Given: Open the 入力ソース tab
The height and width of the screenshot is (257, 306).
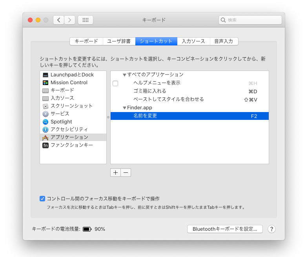Looking at the screenshot, I should [193, 41].
